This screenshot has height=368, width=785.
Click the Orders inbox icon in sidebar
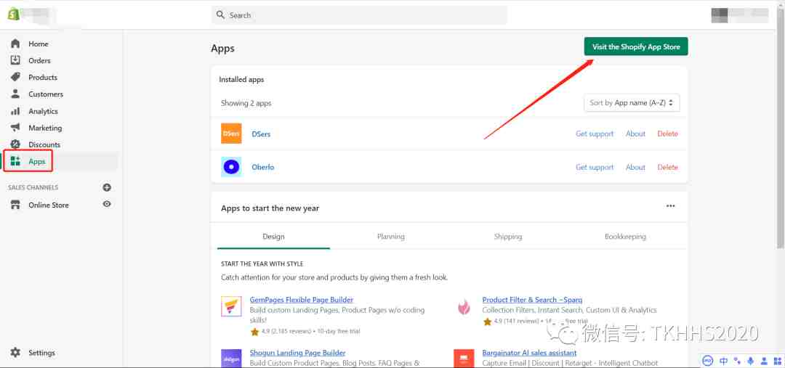(x=15, y=60)
